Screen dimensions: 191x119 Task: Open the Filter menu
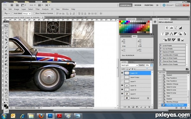point(38,9)
